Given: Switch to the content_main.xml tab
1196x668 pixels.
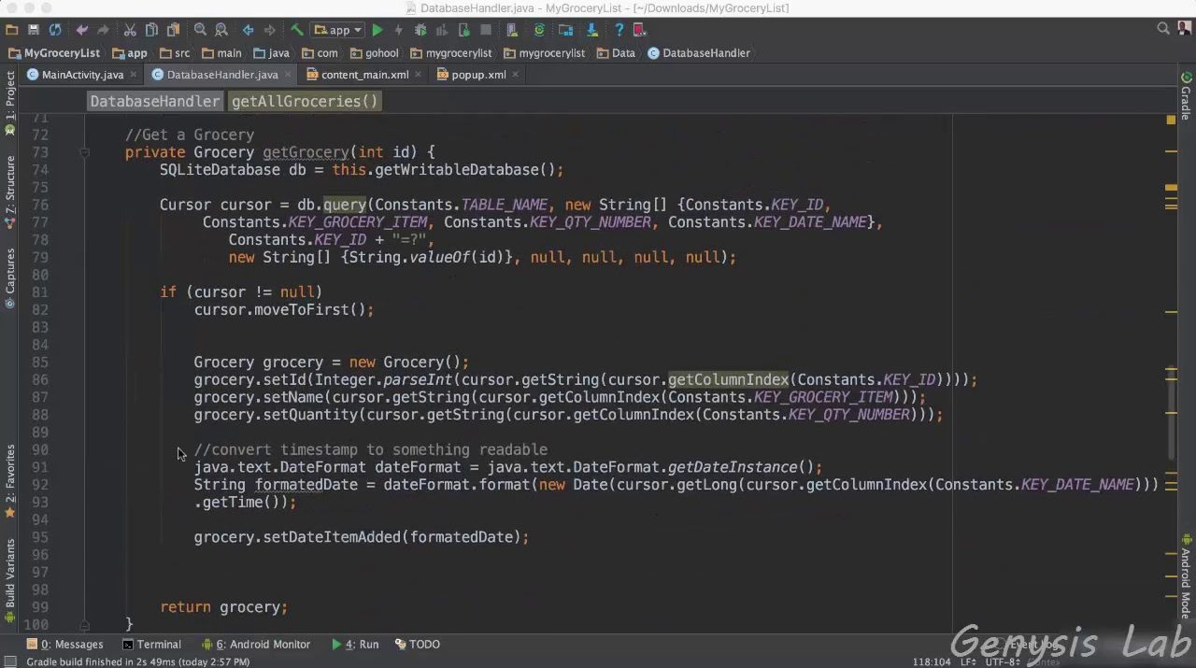Looking at the screenshot, I should pyautogui.click(x=364, y=75).
